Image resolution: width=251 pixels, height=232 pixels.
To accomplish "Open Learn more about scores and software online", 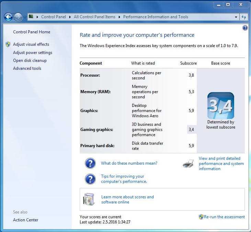I will pos(128,199).
